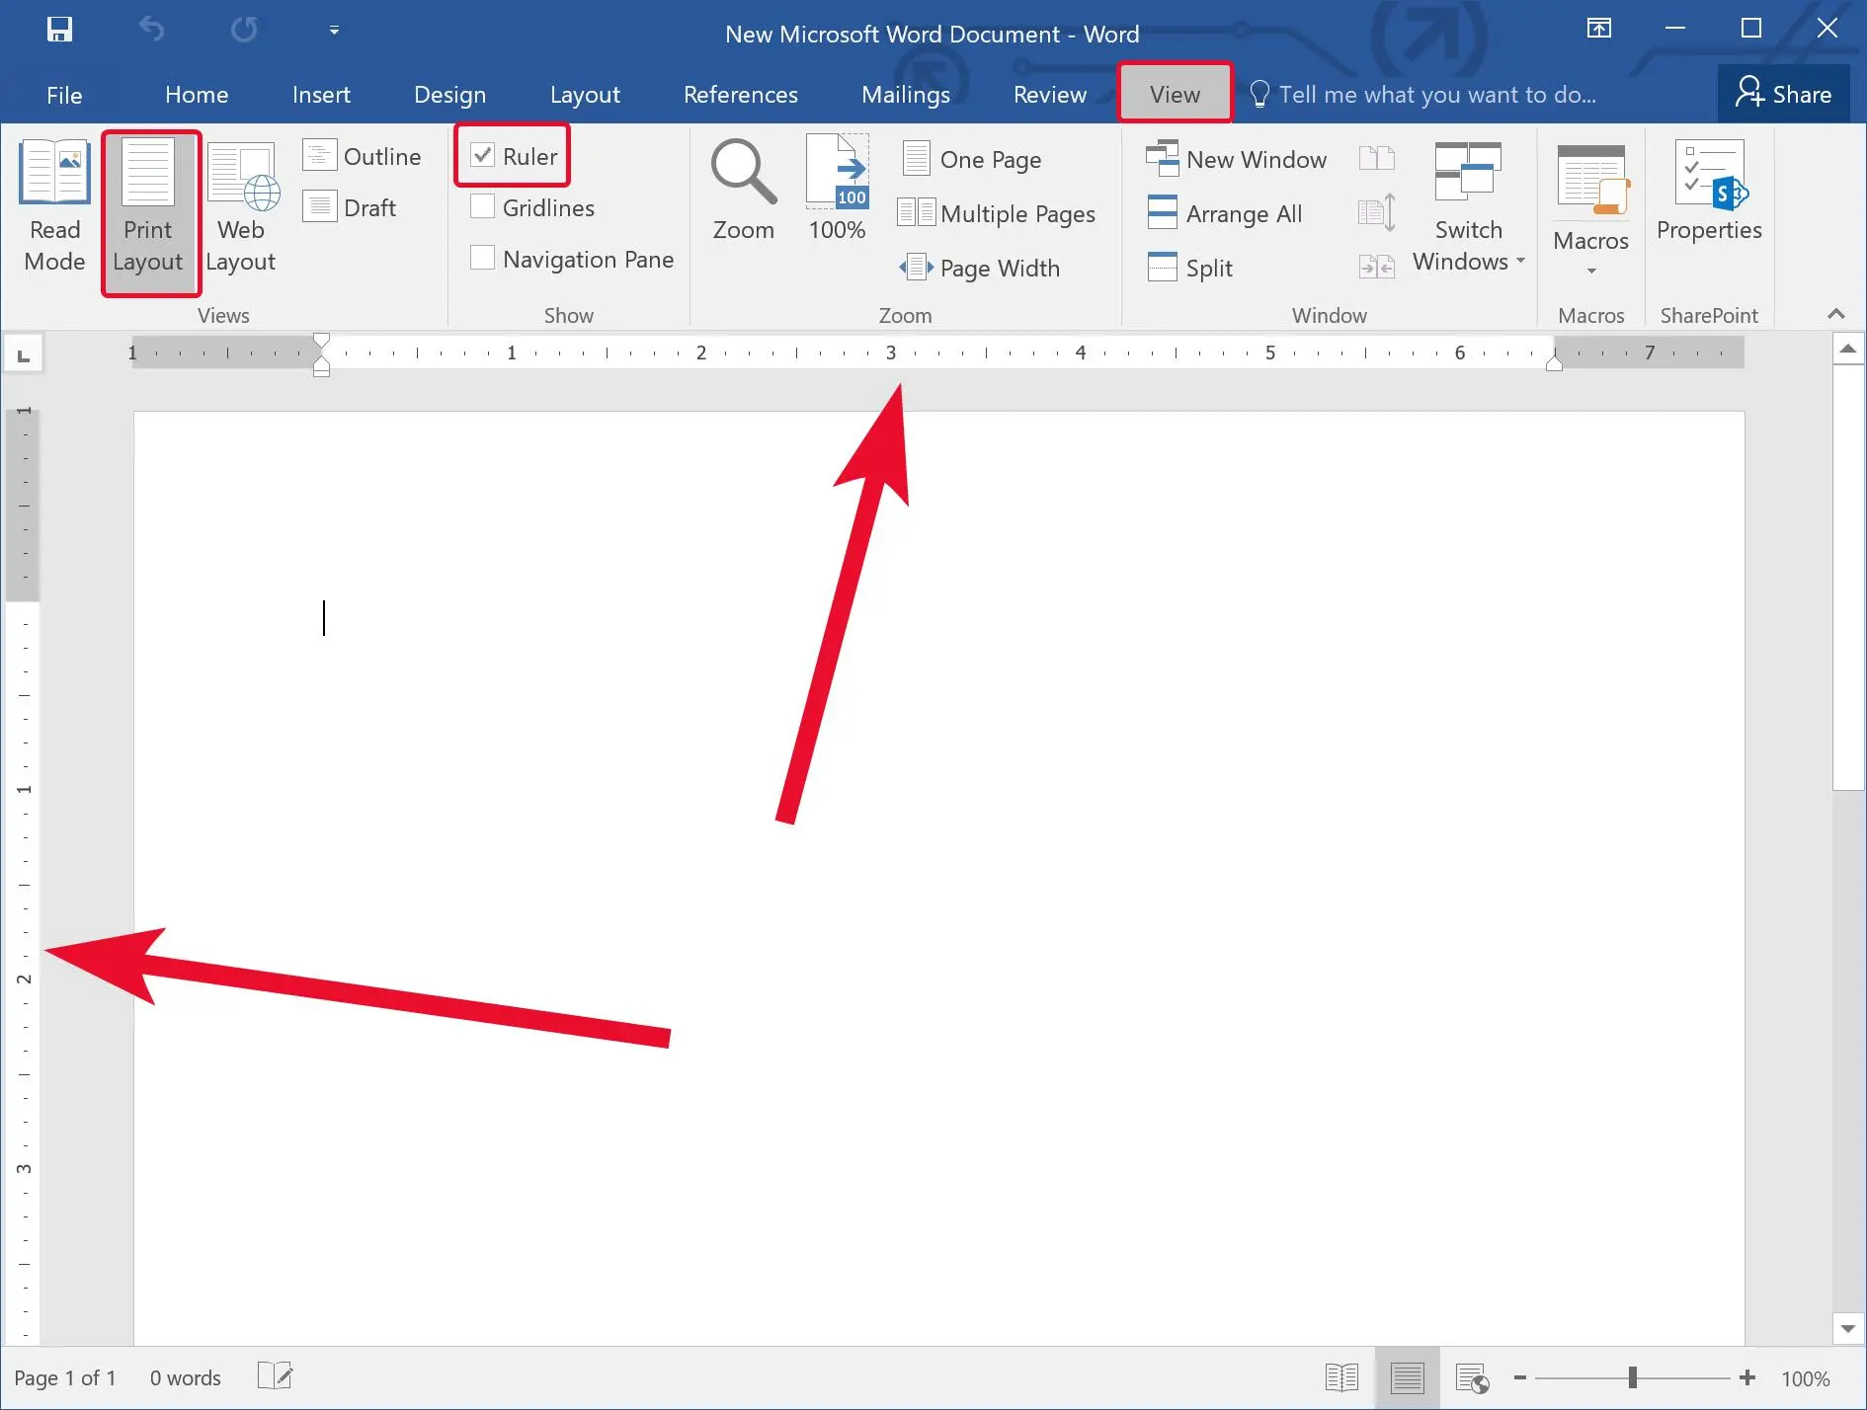1867x1410 pixels.
Task: Click the vertical scrollbar up arrow
Action: click(1848, 350)
